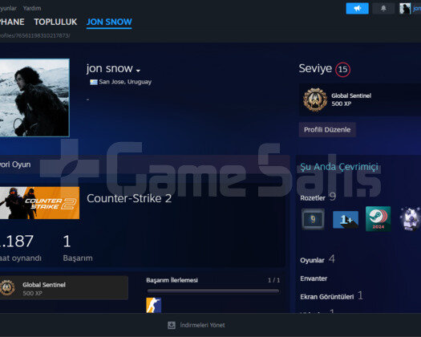Click the Profili Düzenle button
421x337 pixels.
coord(327,129)
